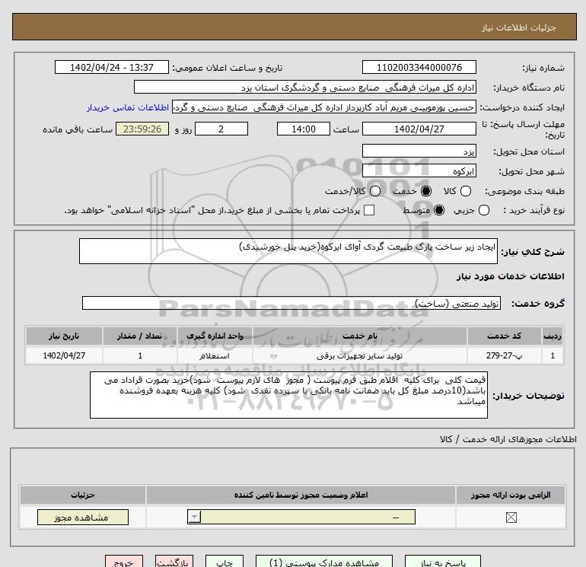Screen dimensions: 586x567
Task: Click the استعلام unit cell
Action: coord(215,355)
